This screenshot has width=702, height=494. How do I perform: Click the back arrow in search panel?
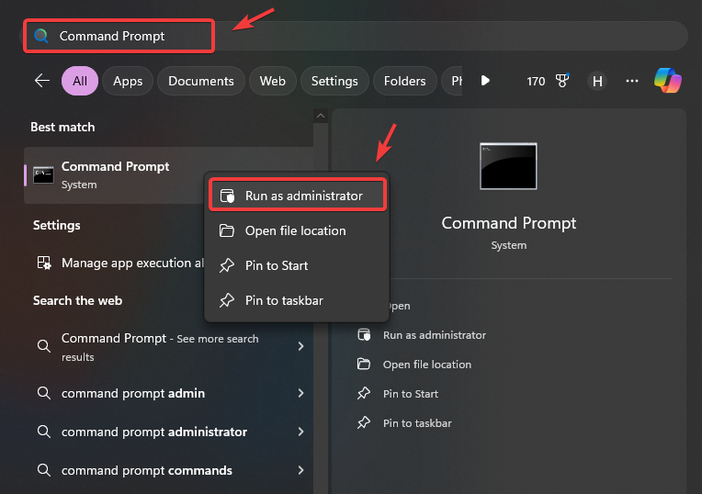(x=41, y=81)
